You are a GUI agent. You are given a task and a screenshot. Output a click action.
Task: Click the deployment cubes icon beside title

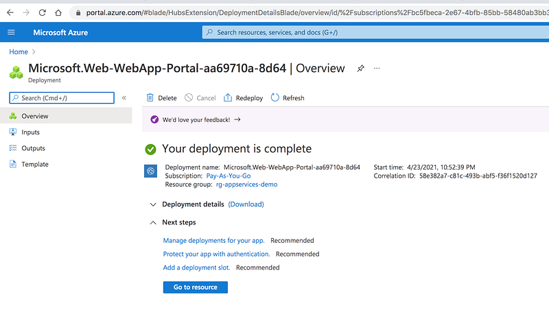(16, 72)
